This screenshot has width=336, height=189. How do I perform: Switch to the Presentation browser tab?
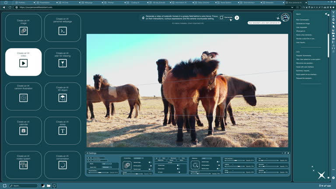click(x=44, y=2)
